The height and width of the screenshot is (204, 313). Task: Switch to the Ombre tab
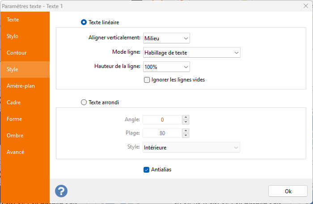click(15, 136)
